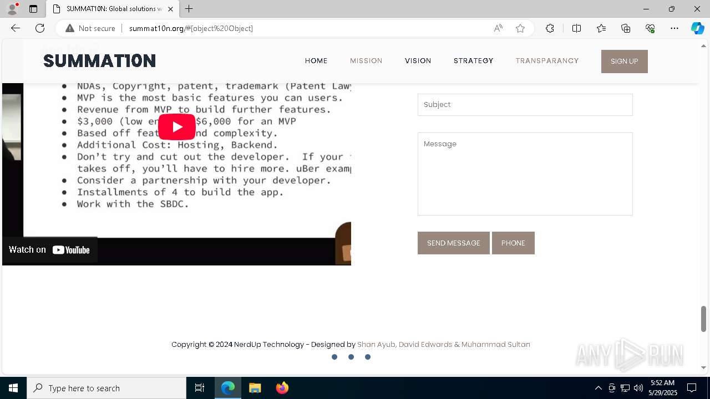Open the Watch on YouTube link
710x399 pixels.
click(x=49, y=250)
